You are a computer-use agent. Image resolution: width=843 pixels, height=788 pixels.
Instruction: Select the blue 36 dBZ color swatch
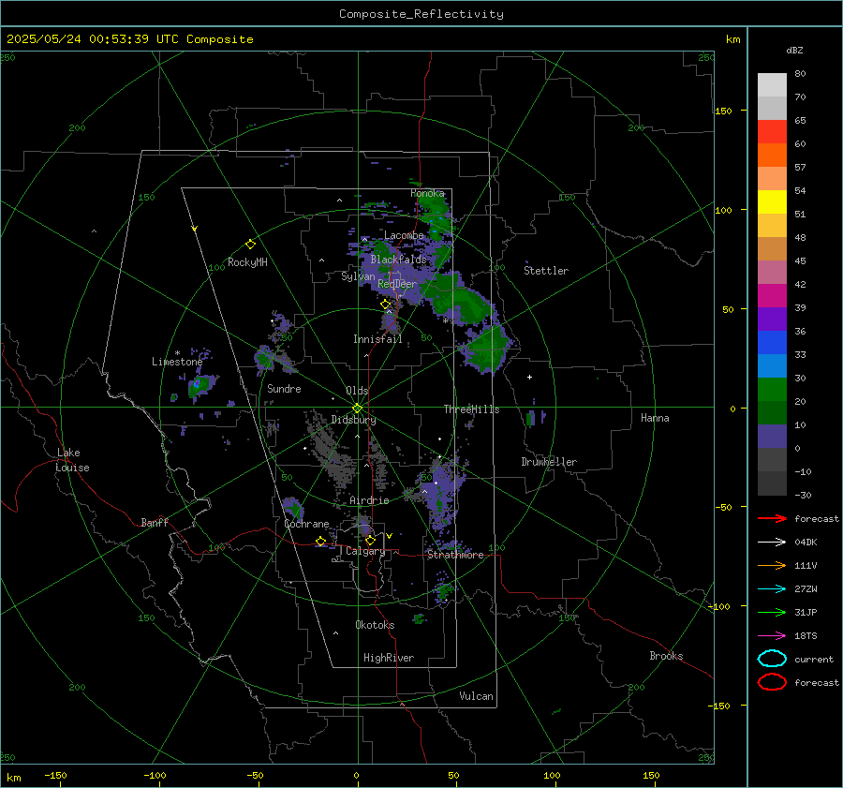pyautogui.click(x=772, y=343)
